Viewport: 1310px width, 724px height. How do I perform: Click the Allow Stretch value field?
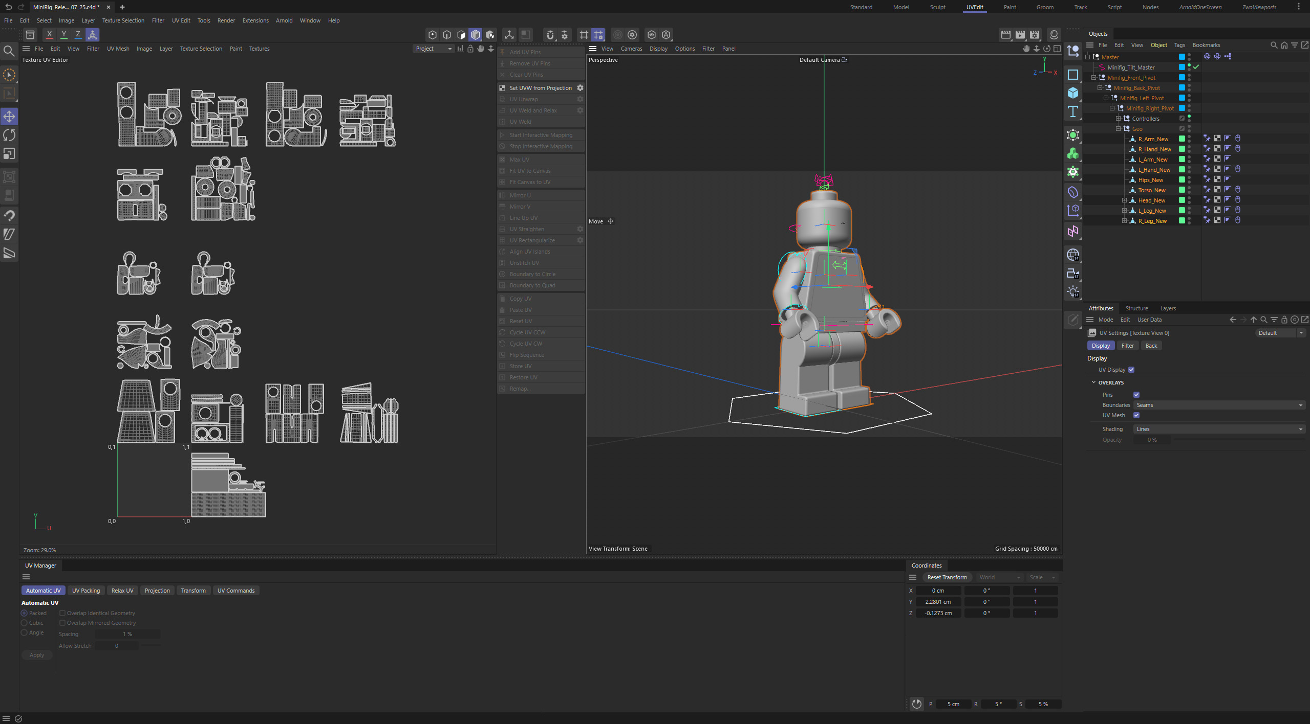[117, 646]
